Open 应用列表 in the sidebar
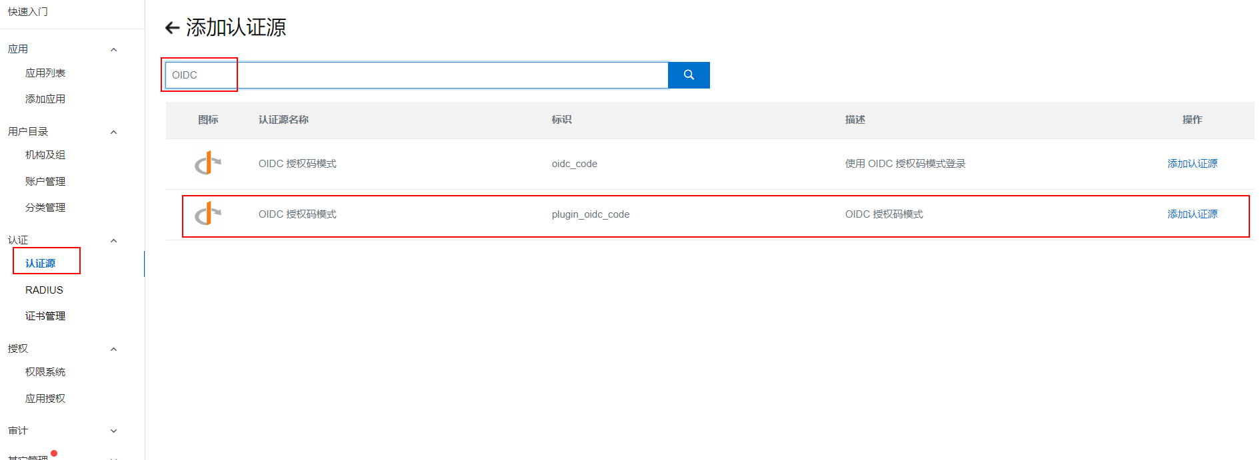This screenshot has width=1260, height=460. point(45,73)
